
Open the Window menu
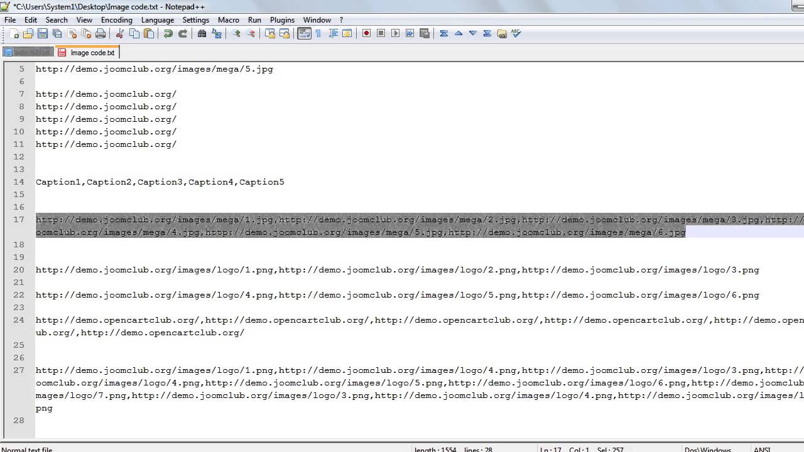(x=317, y=20)
